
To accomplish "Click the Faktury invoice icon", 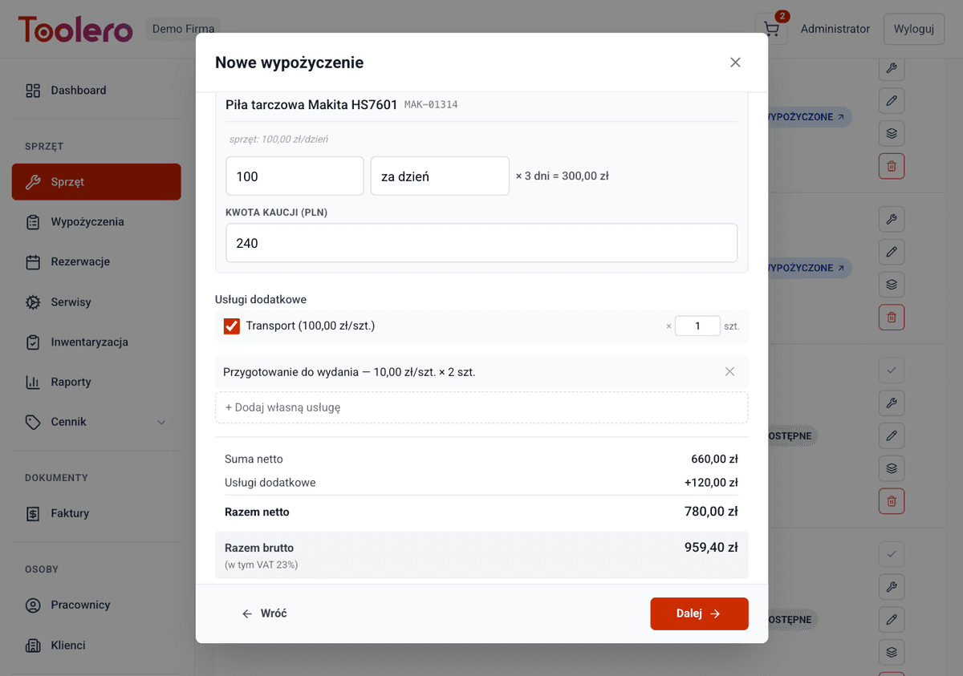I will pos(33,514).
